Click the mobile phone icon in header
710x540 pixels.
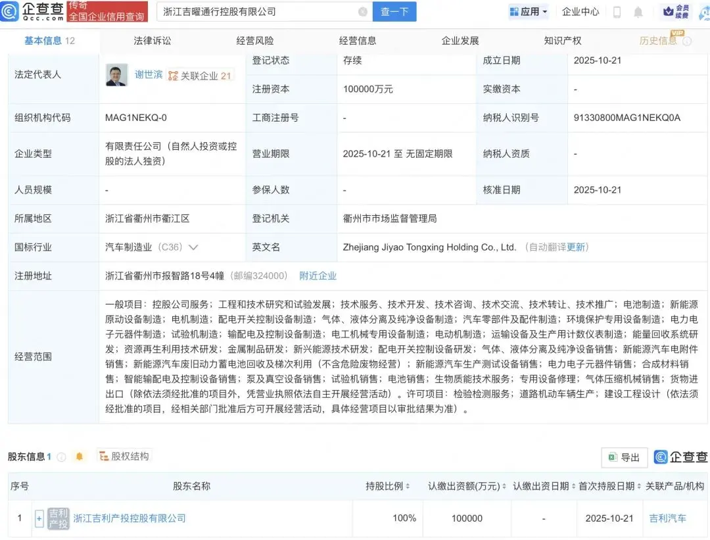click(x=617, y=12)
